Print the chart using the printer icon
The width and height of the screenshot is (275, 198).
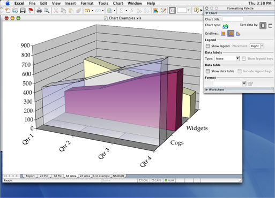[39, 11]
